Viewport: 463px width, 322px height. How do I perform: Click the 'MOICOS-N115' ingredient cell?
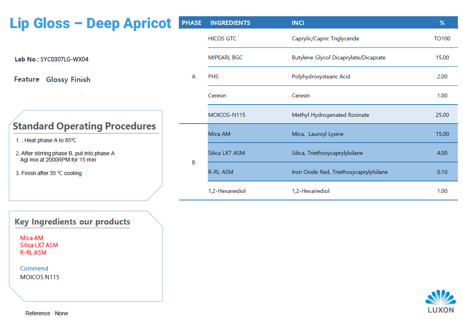(226, 115)
